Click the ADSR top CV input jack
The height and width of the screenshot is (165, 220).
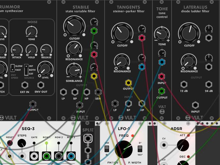(164, 145)
